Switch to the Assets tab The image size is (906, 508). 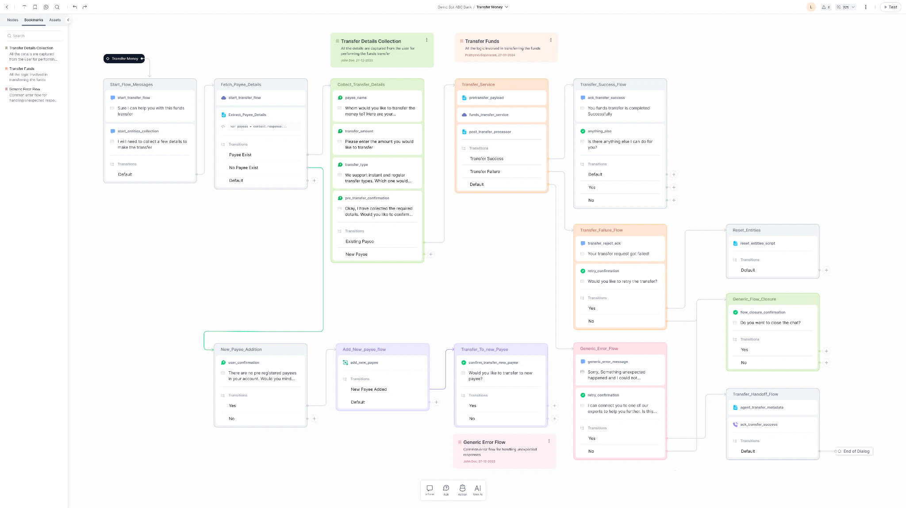click(x=55, y=20)
